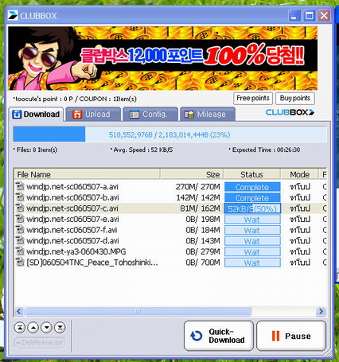Click the CLUBBOX title bar icon

pos(13,15)
